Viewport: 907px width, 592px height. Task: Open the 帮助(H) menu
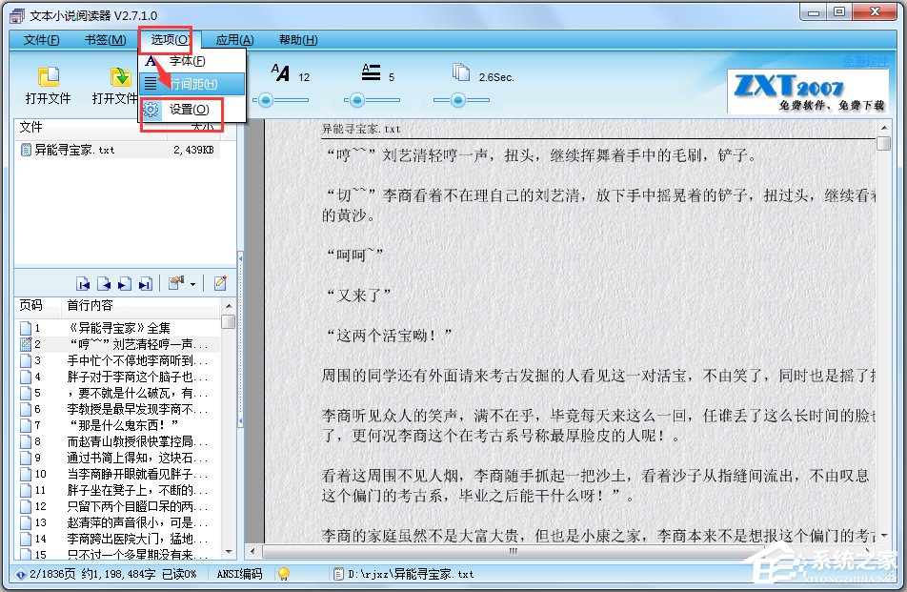tap(298, 39)
